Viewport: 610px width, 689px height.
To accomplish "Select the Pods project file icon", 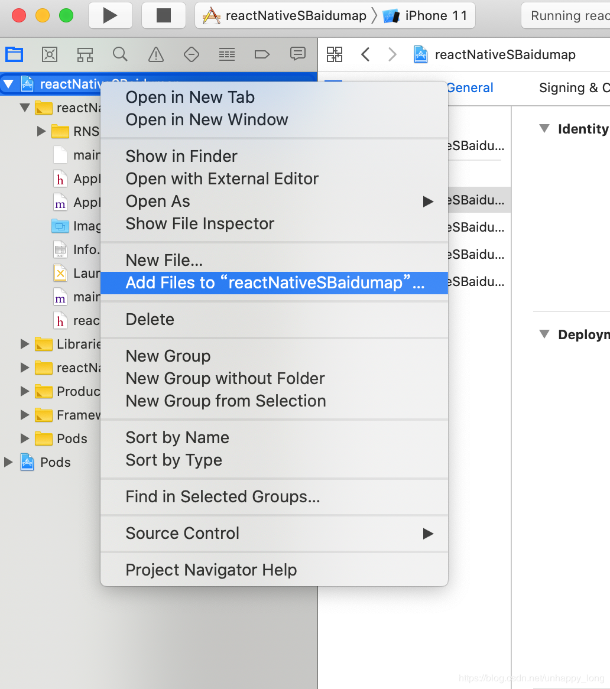I will tap(27, 462).
